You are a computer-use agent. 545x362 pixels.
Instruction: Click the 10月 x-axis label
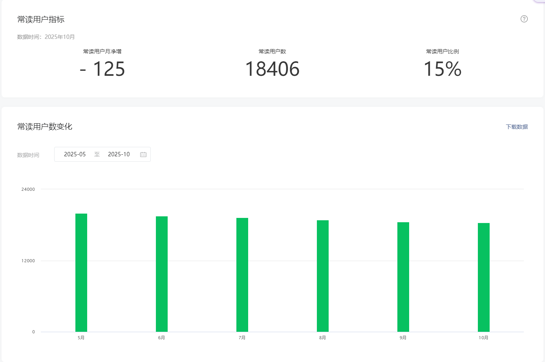coord(484,338)
